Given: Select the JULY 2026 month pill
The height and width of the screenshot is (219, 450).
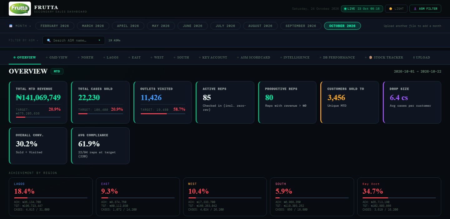Looking at the screenshot, I should (225, 26).
